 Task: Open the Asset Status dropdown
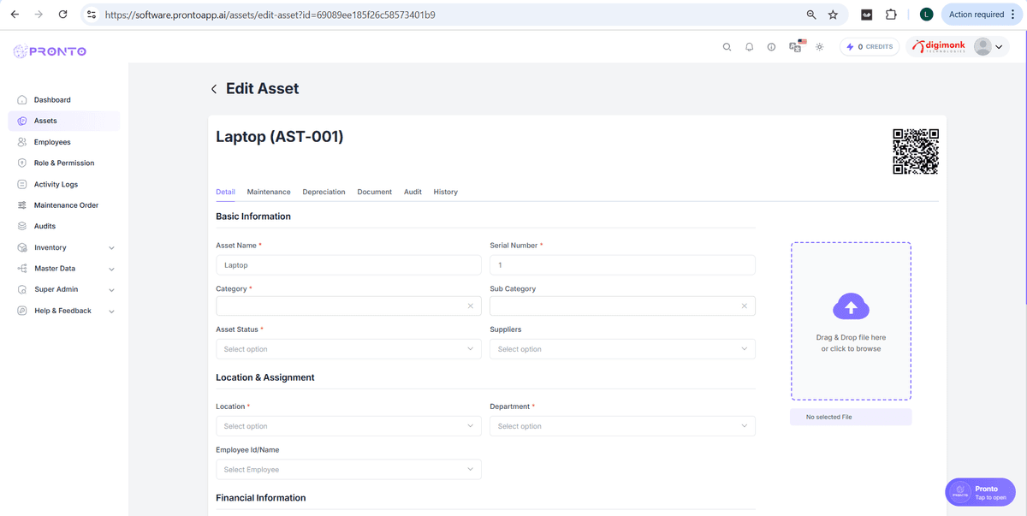[x=347, y=348]
